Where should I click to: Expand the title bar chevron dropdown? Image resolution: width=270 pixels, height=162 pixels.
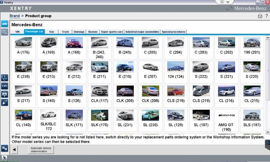228,2
